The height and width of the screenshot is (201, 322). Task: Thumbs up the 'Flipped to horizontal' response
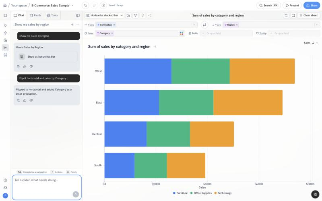point(25,101)
